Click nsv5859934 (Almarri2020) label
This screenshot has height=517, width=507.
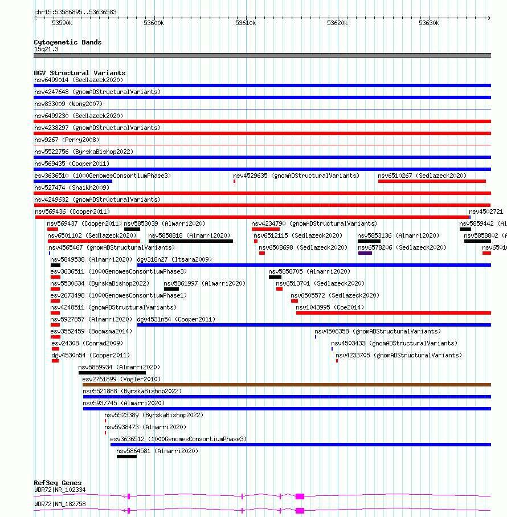tap(119, 367)
